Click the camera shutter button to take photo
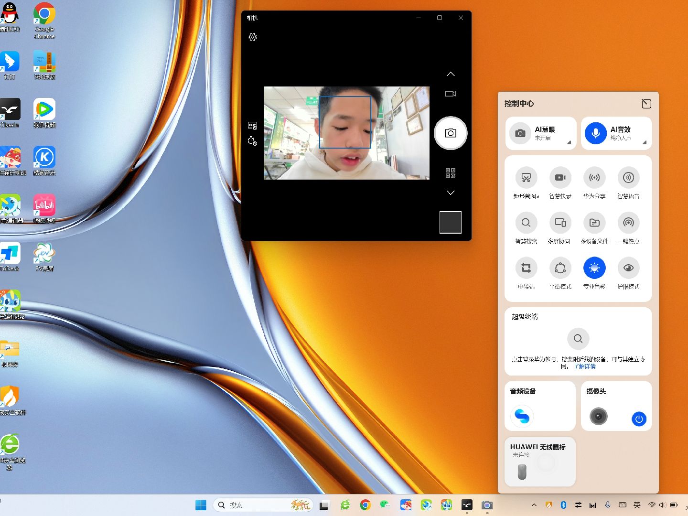This screenshot has height=516, width=688. (450, 133)
